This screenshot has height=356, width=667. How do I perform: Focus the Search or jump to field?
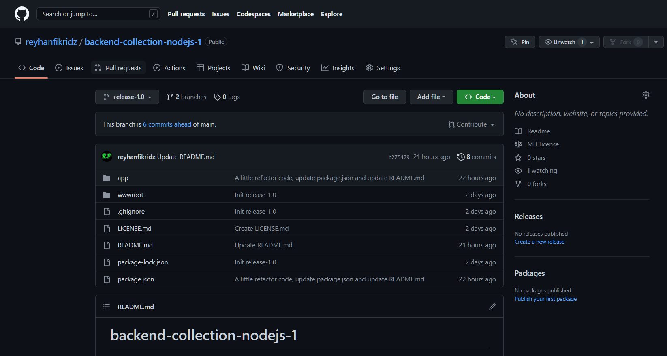pos(98,14)
